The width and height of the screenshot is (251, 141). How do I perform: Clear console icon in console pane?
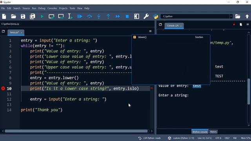(241, 24)
